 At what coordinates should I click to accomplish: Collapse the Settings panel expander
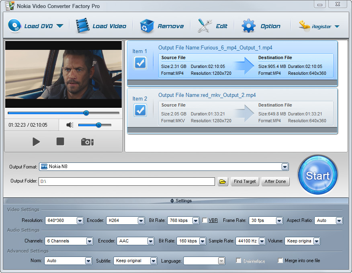[x=172, y=201]
